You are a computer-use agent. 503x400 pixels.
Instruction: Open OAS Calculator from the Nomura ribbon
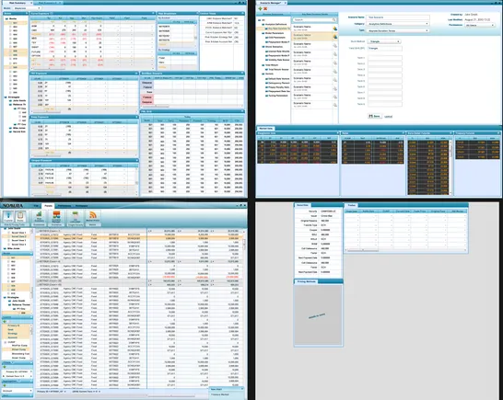pyautogui.click(x=75, y=217)
